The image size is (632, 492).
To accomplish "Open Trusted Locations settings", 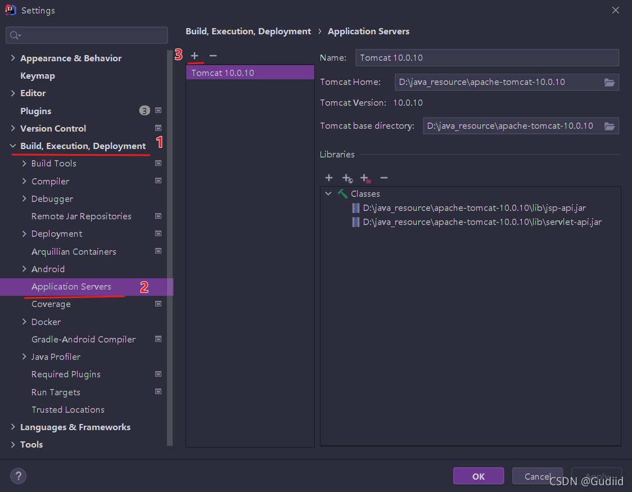I will 67,409.
